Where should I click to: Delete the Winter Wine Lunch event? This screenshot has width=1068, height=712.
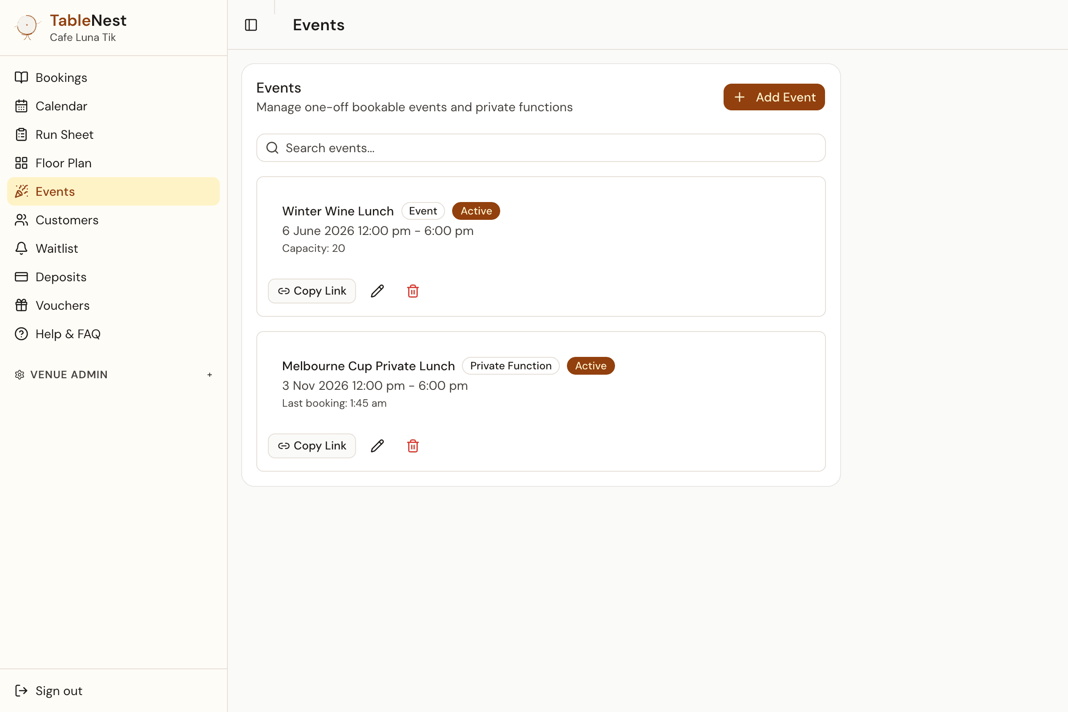pos(413,291)
